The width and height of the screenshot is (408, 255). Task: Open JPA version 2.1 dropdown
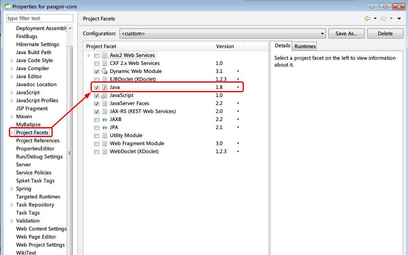point(238,127)
